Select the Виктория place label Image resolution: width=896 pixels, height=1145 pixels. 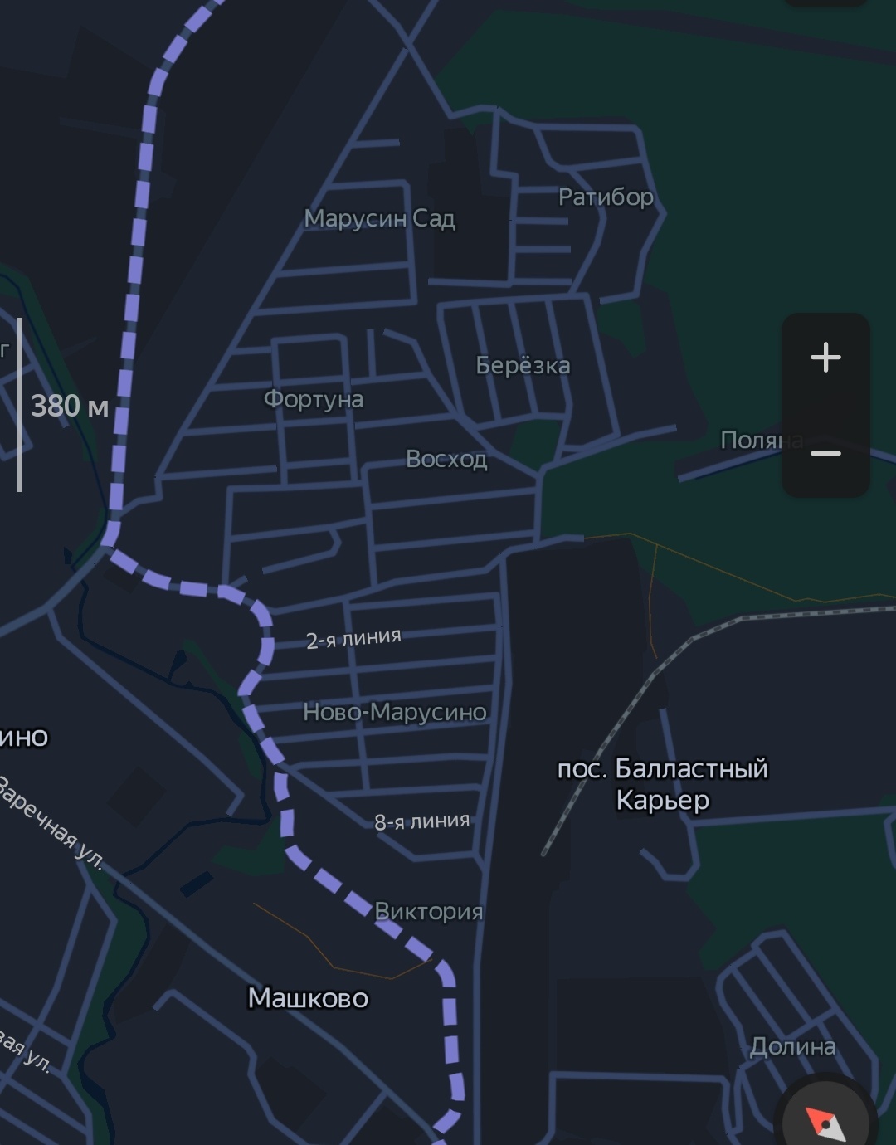click(429, 911)
